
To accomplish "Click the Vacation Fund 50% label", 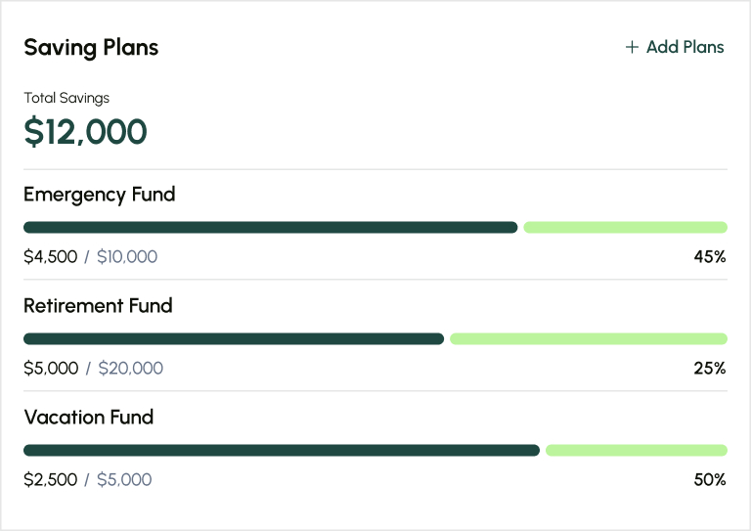I will [710, 480].
